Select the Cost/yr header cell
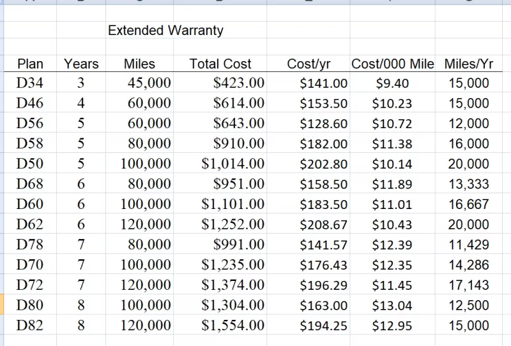Viewport: 511px width, 346px height. click(x=308, y=64)
